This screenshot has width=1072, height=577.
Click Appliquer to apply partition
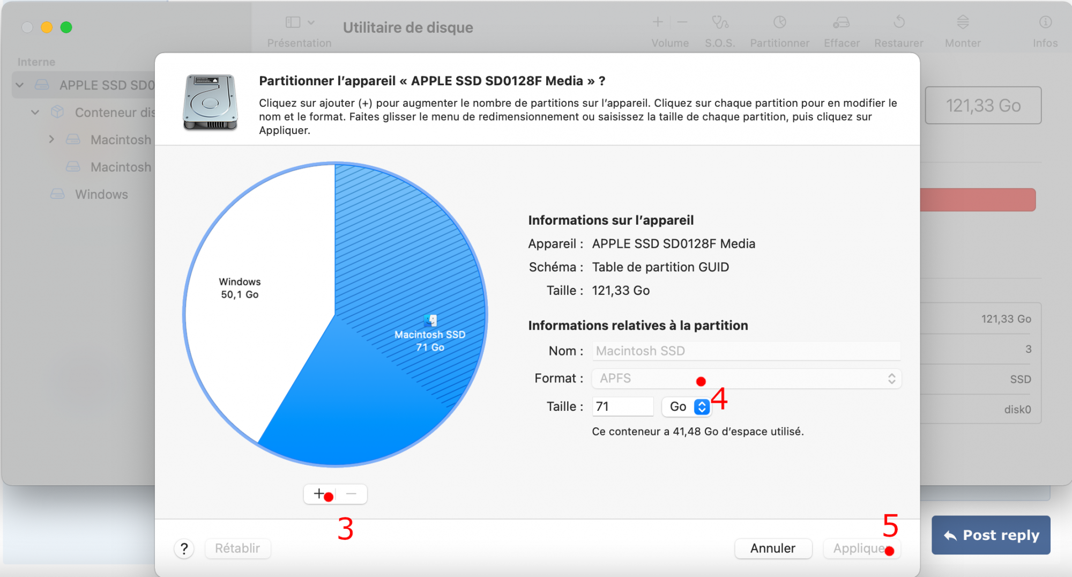[861, 549]
